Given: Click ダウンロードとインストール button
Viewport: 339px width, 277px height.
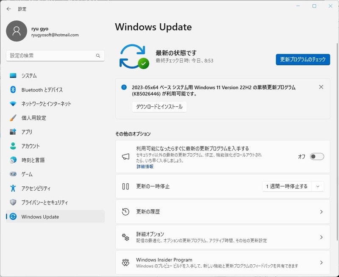Looking at the screenshot, I should [x=159, y=107].
